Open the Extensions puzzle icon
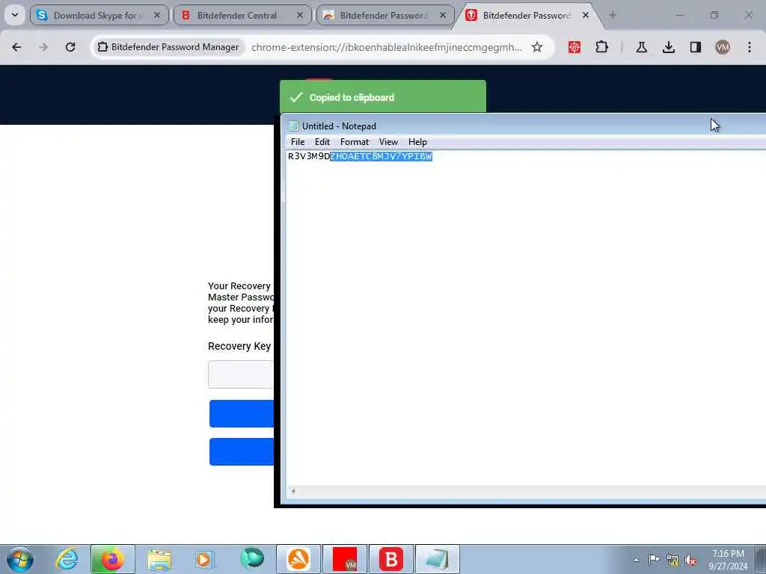This screenshot has height=574, width=766. click(602, 47)
